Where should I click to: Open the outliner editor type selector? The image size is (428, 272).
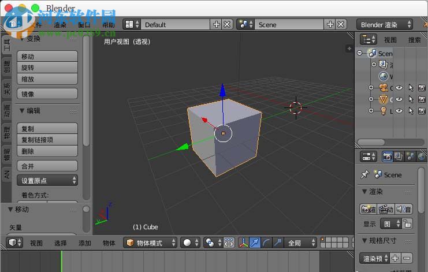369,40
